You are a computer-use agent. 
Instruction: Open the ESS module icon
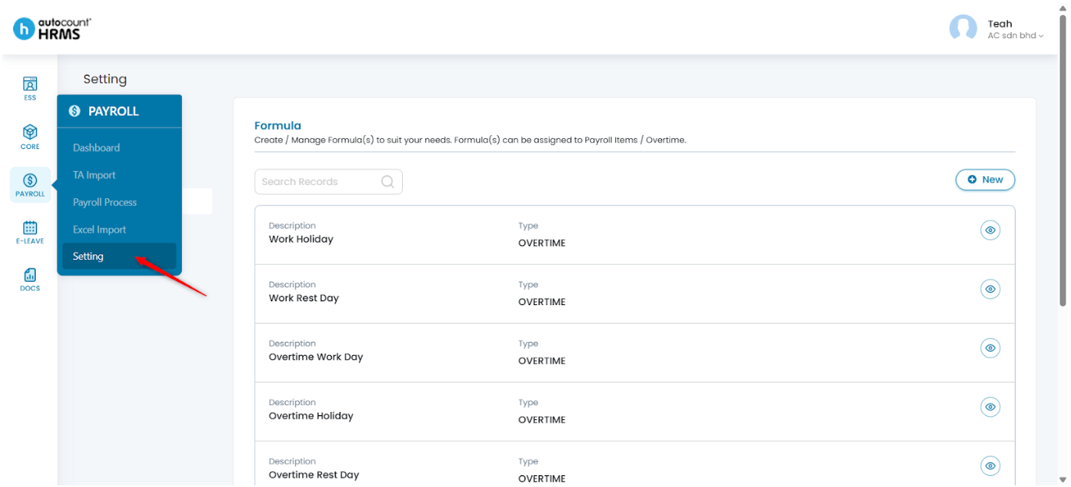30,87
